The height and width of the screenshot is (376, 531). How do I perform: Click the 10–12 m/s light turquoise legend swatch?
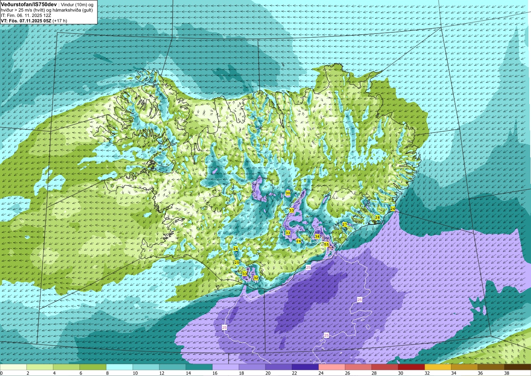(146, 367)
